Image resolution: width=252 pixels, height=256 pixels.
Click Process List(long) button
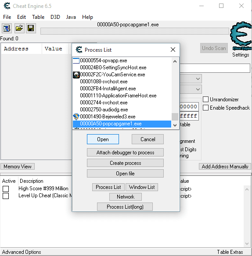(125, 207)
